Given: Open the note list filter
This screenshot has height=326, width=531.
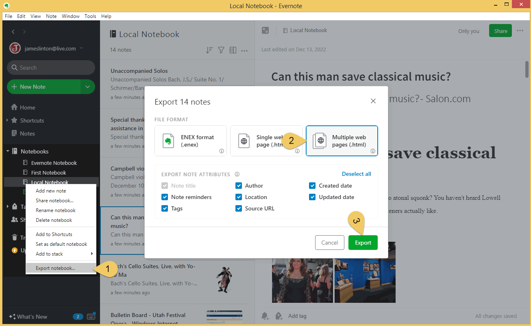Looking at the screenshot, I should (221, 50).
